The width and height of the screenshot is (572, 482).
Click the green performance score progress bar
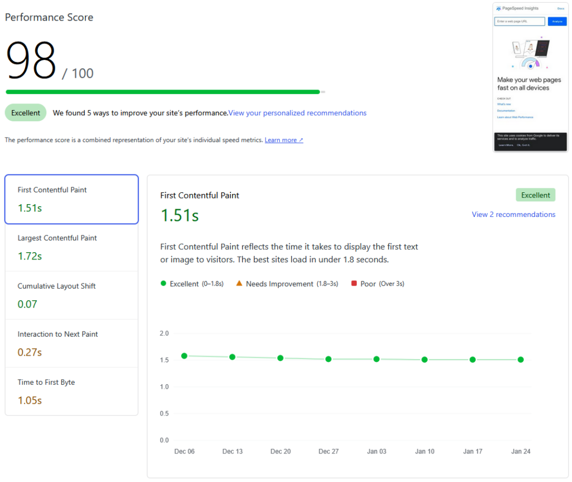[163, 92]
